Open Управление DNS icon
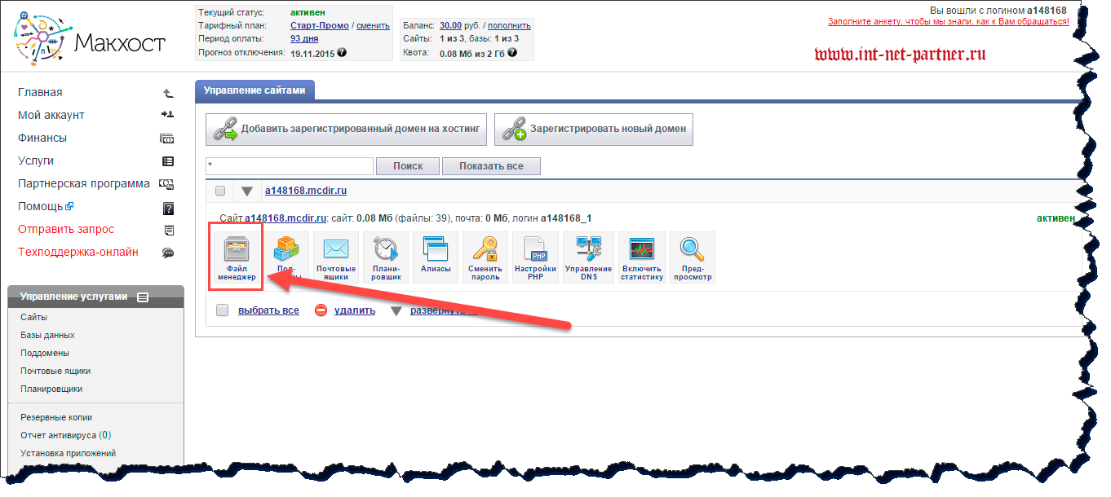The height and width of the screenshot is (497, 1111). coord(588,257)
